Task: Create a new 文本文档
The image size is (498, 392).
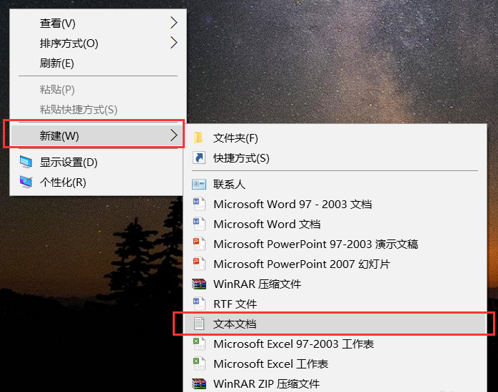Action: 335,324
